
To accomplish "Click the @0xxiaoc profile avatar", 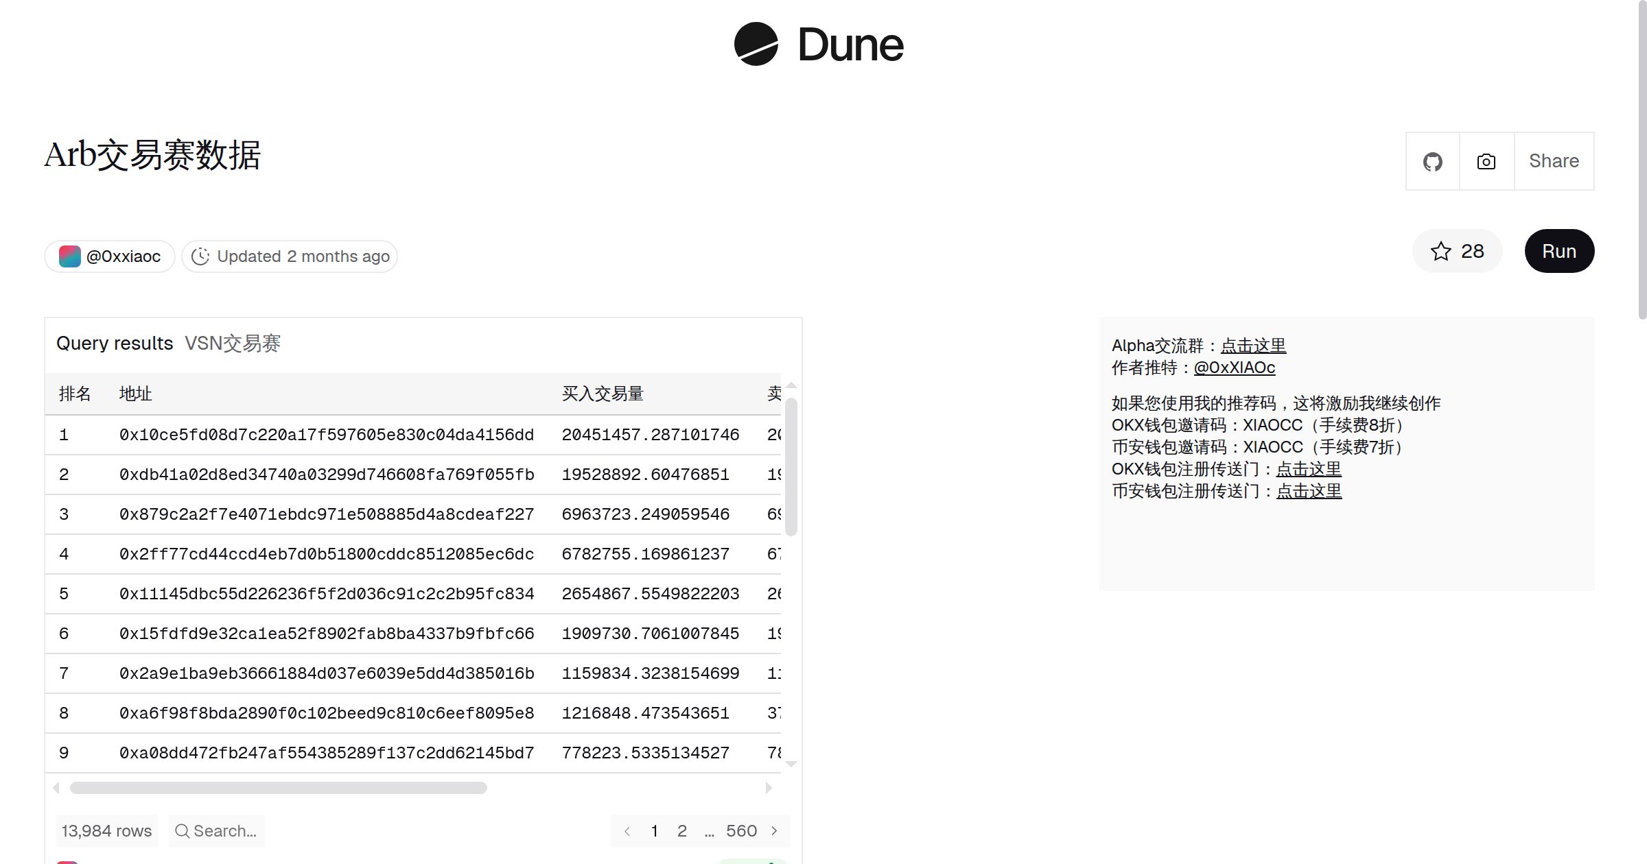I will pos(69,256).
